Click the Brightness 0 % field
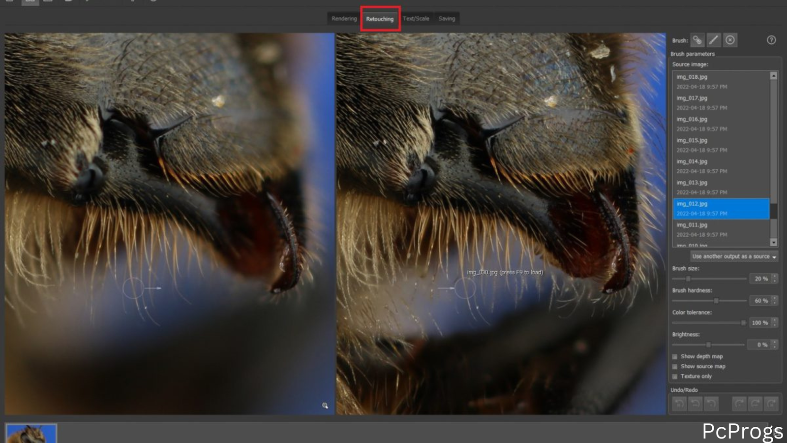 click(759, 345)
